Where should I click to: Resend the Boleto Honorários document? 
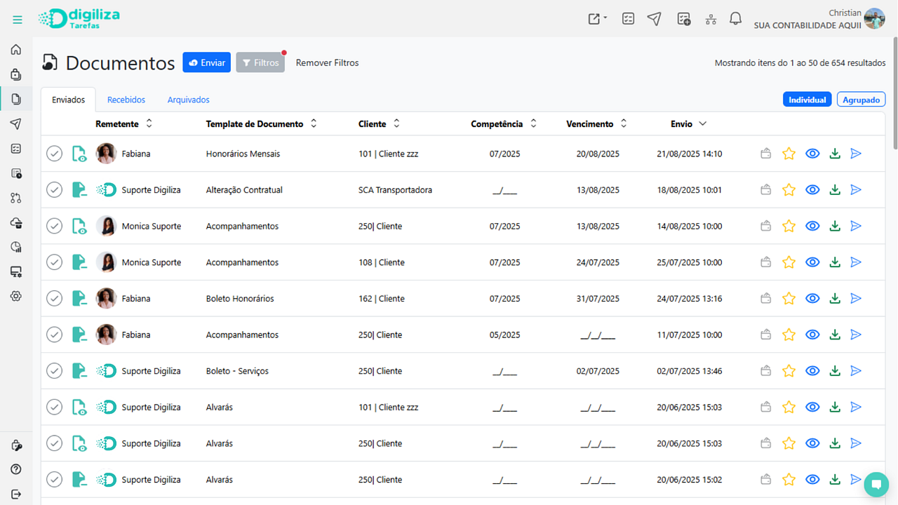tap(856, 299)
